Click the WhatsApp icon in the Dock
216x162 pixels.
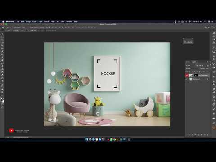point(111,139)
